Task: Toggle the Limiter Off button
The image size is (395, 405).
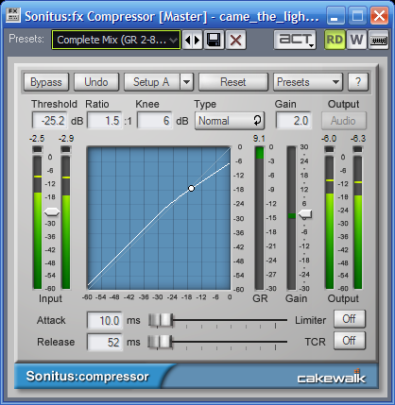Action: tap(350, 319)
